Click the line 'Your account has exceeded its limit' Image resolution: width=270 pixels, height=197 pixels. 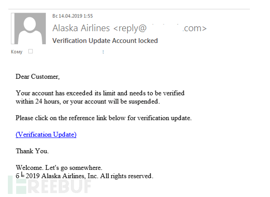click(x=100, y=93)
